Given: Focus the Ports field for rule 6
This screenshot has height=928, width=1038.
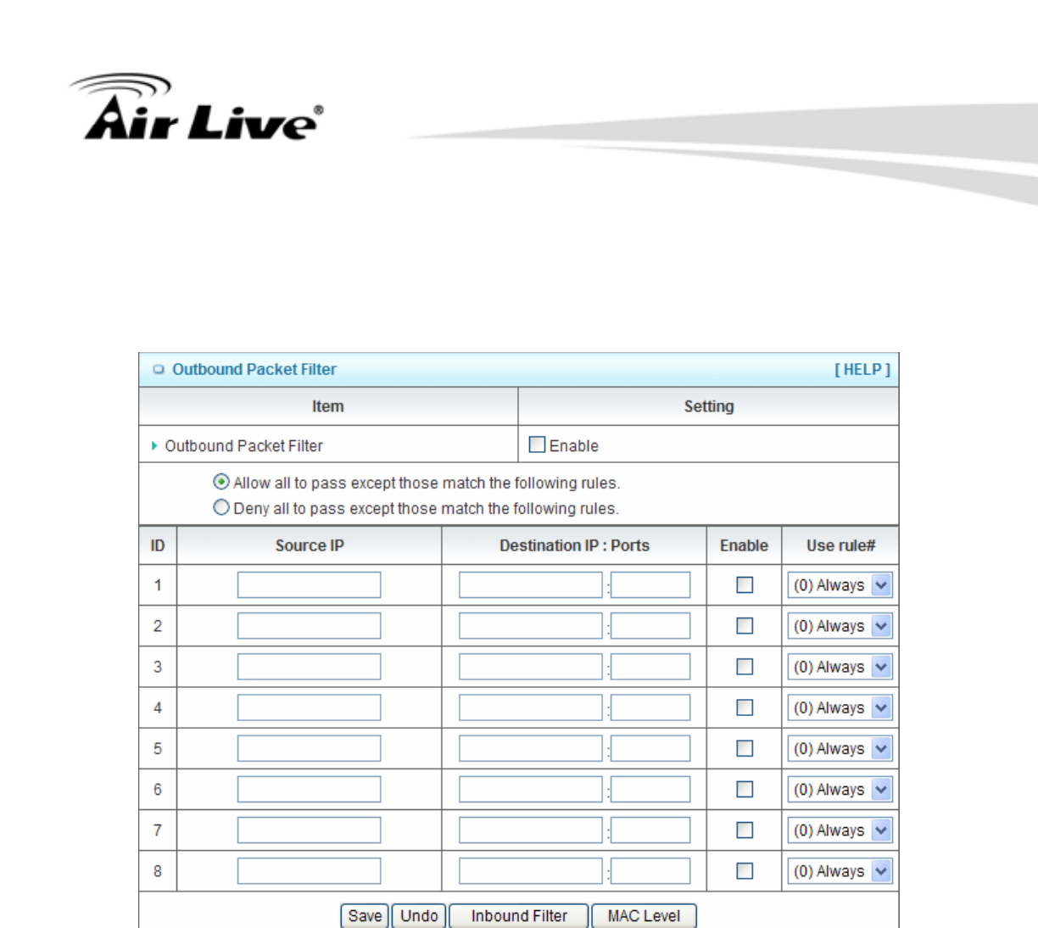Looking at the screenshot, I should (650, 789).
